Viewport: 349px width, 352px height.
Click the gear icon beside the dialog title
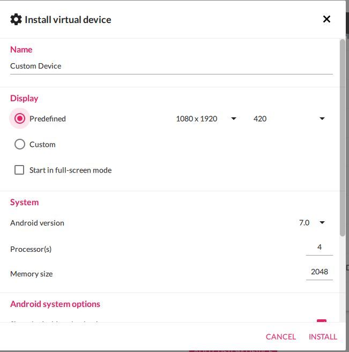pos(16,20)
